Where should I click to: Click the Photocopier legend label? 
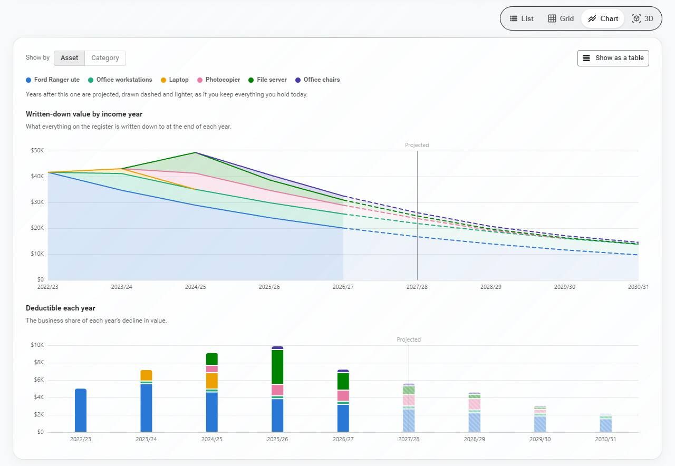click(223, 80)
